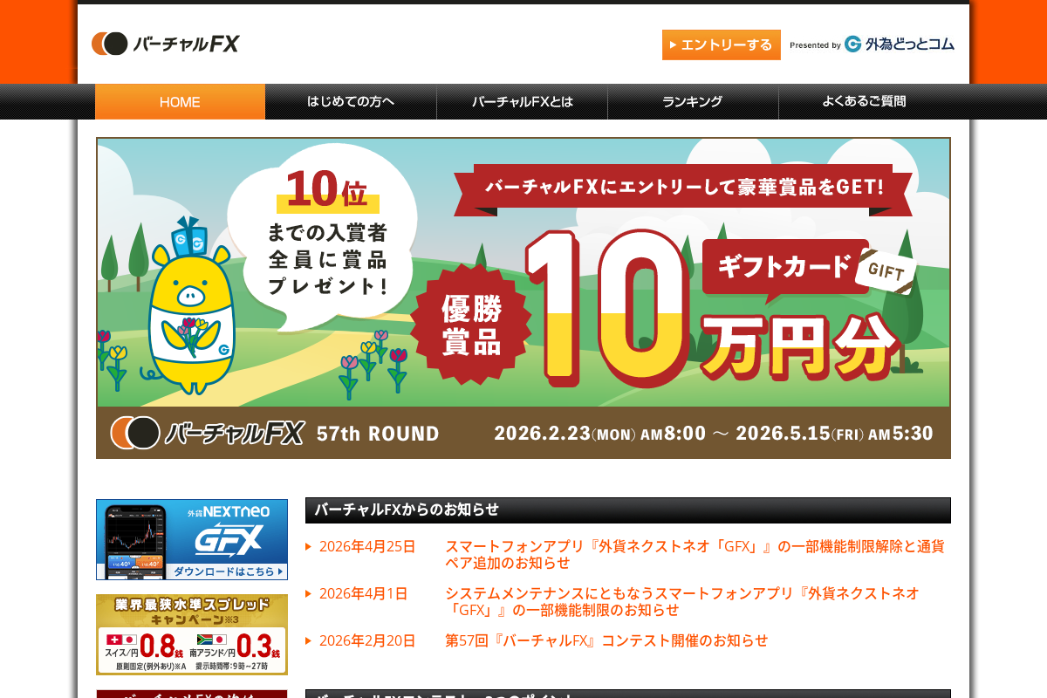Click the バーチャルFX logo in header
Screen dimensions: 1047x698
(166, 44)
